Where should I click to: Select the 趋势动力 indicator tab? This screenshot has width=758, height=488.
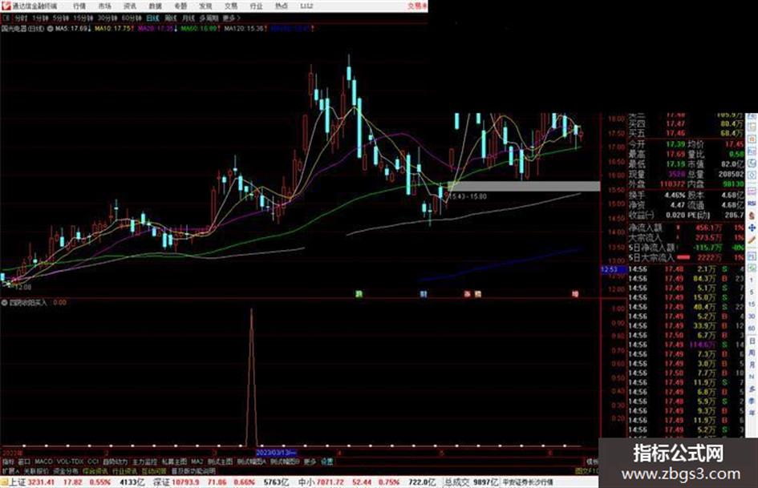115,462
